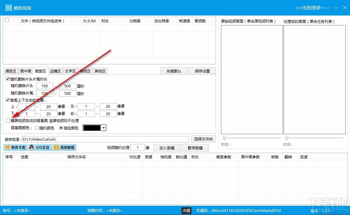Click 账号：<未登录> status text
The height and width of the screenshot is (215, 350).
coord(16,211)
